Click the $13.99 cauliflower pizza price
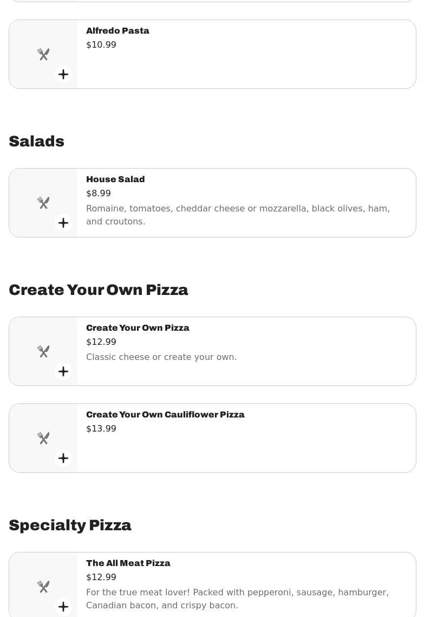 point(101,429)
